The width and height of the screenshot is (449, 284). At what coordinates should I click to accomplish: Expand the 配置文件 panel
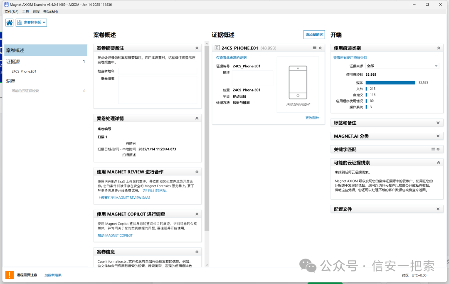(x=438, y=209)
